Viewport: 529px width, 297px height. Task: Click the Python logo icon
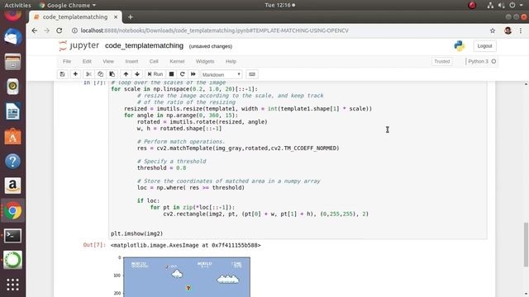460,46
